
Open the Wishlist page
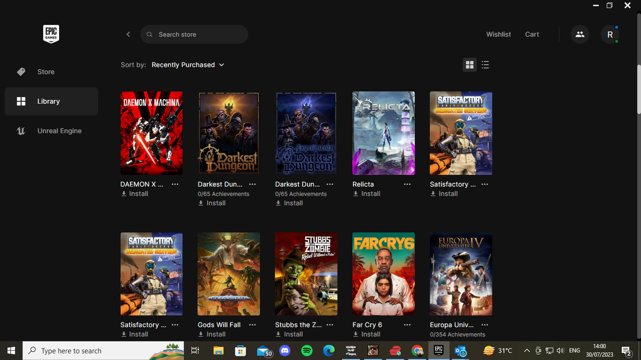coord(498,34)
